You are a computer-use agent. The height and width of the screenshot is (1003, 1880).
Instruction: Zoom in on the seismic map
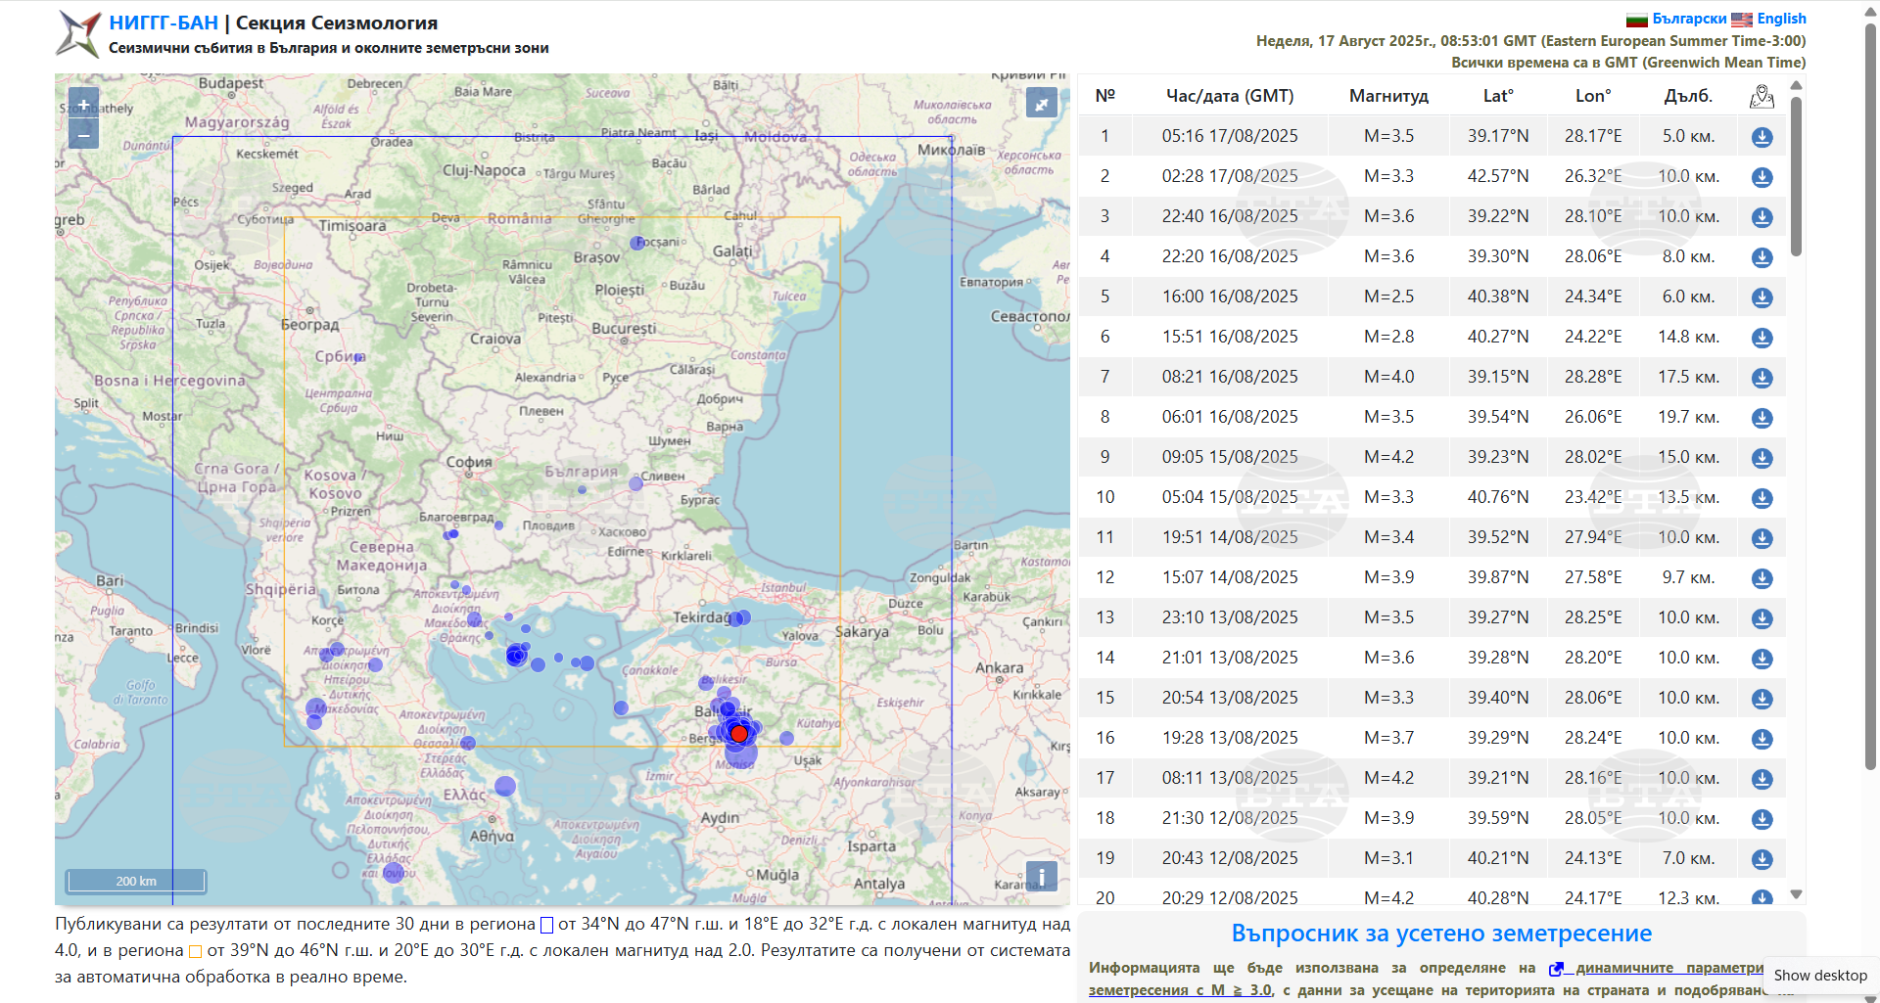pos(83,104)
